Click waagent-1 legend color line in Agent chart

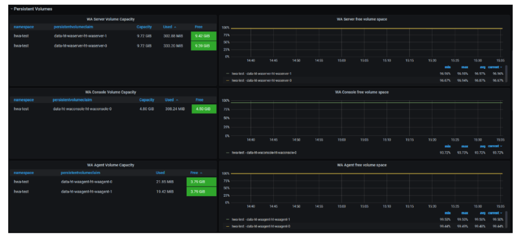pyautogui.click(x=227, y=219)
